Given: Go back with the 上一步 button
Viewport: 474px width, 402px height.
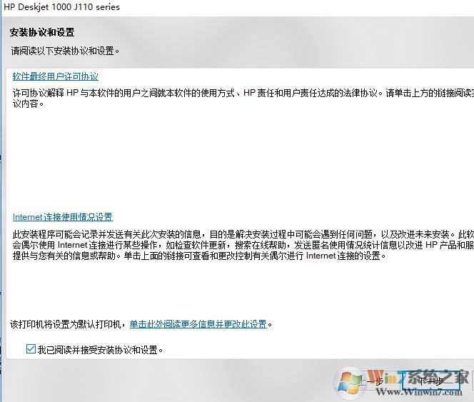Looking at the screenshot, I should 372,381.
